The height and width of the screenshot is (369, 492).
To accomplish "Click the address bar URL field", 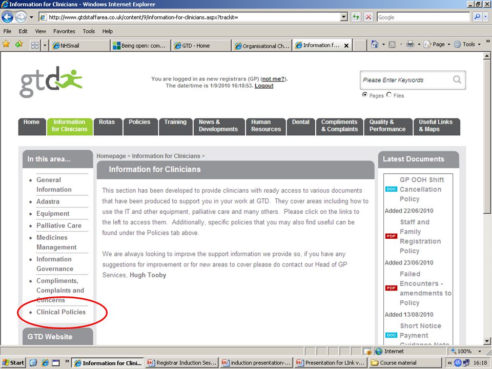I will point(190,17).
